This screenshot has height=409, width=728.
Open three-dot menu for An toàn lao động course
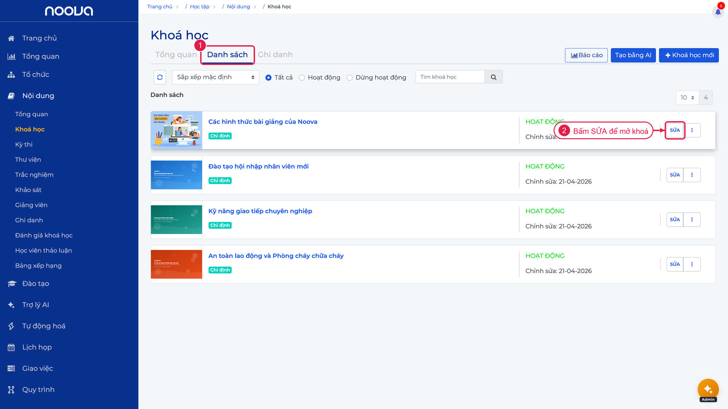pyautogui.click(x=692, y=264)
